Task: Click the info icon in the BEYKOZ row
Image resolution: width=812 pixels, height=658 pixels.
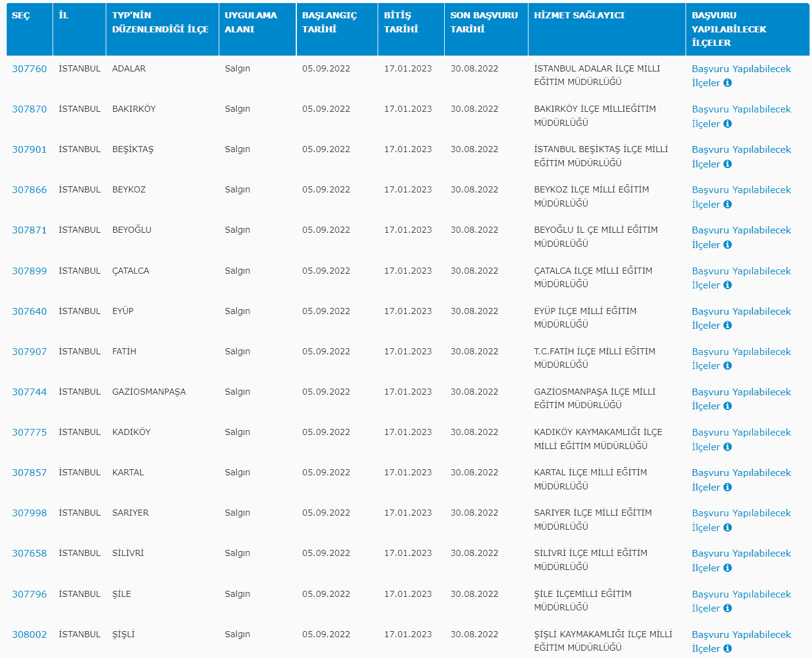Action: (x=727, y=204)
